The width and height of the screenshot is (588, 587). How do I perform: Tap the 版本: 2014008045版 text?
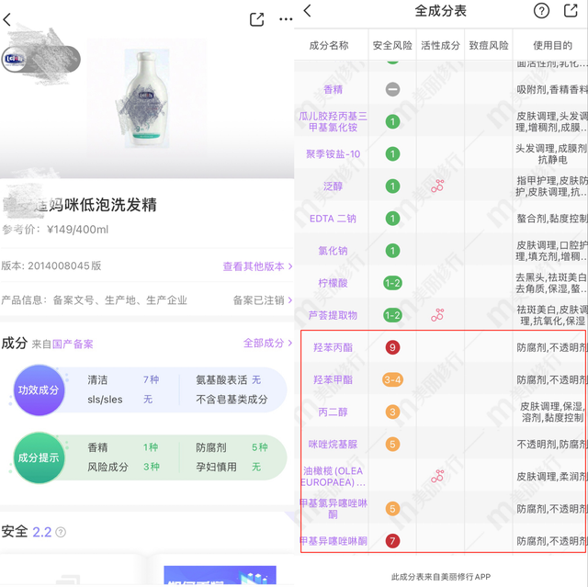pos(51,266)
